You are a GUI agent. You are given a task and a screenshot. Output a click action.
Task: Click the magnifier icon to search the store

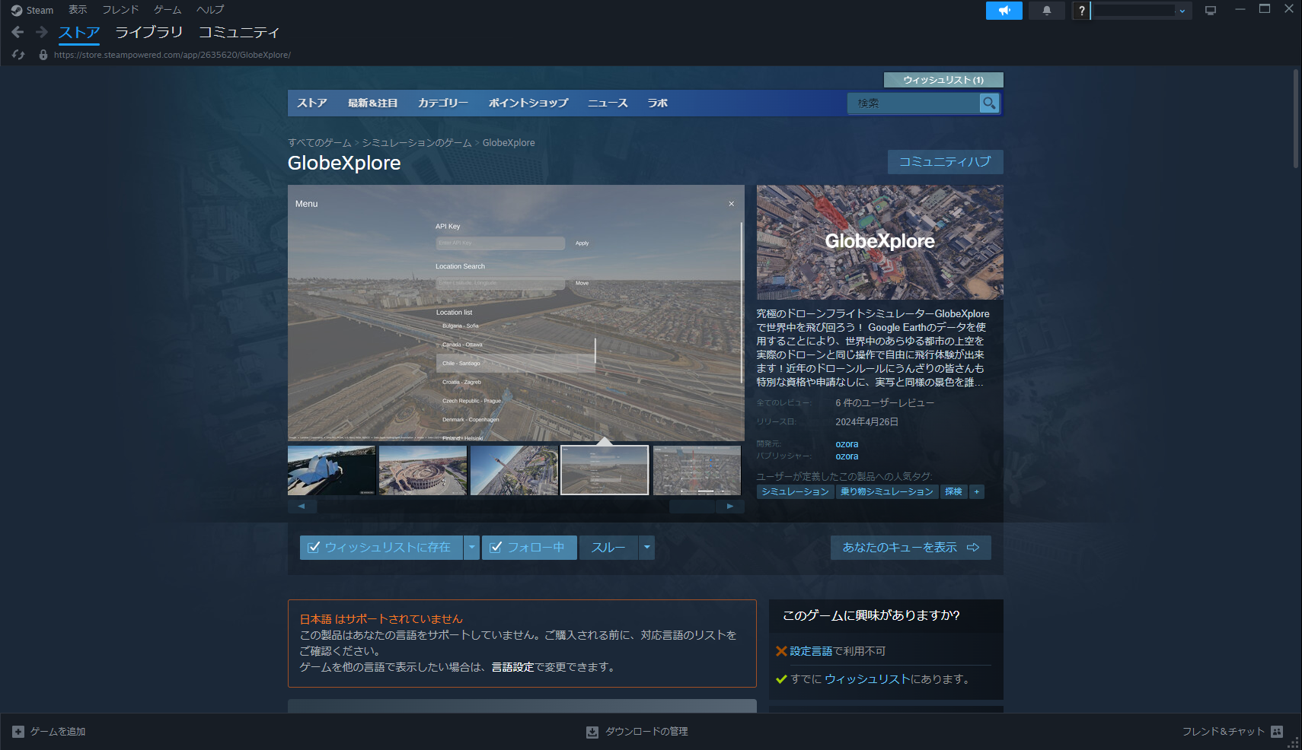(988, 103)
